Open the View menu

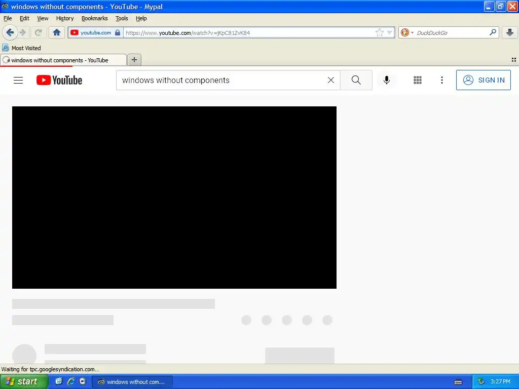43,19
